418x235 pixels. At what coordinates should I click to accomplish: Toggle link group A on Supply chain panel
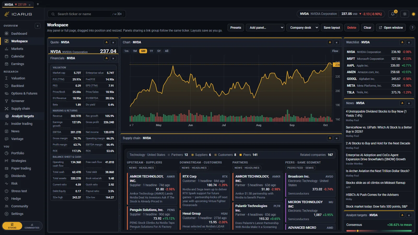pyautogui.click(x=330, y=138)
